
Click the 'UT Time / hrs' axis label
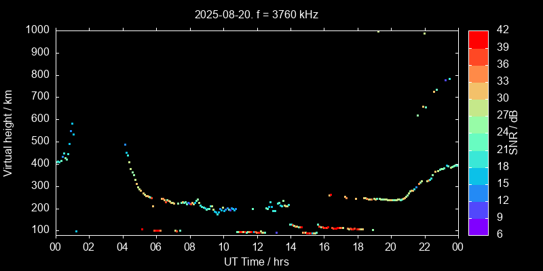click(x=256, y=262)
